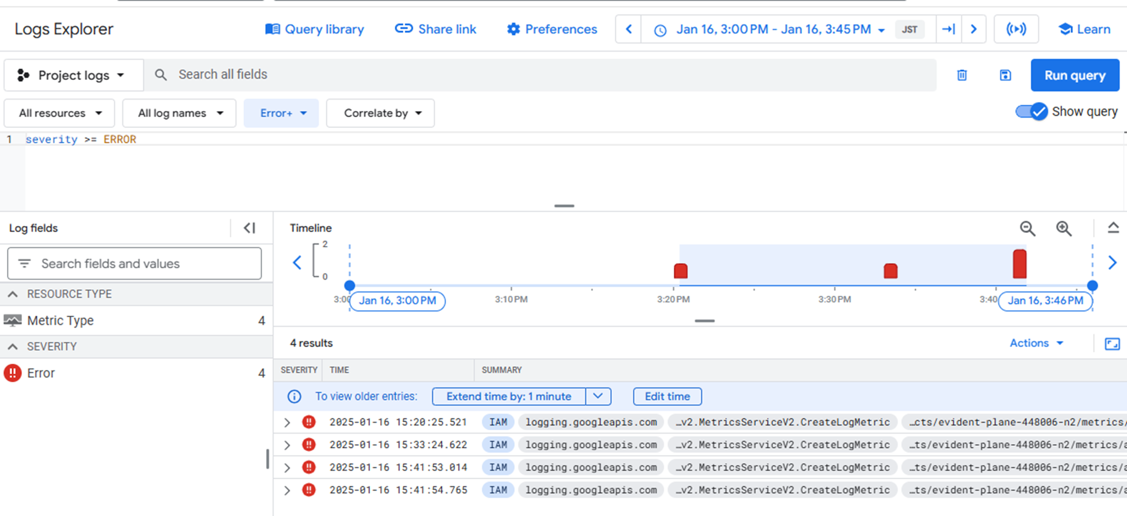Jump to now arrow icon
The height and width of the screenshot is (516, 1127).
(x=948, y=29)
